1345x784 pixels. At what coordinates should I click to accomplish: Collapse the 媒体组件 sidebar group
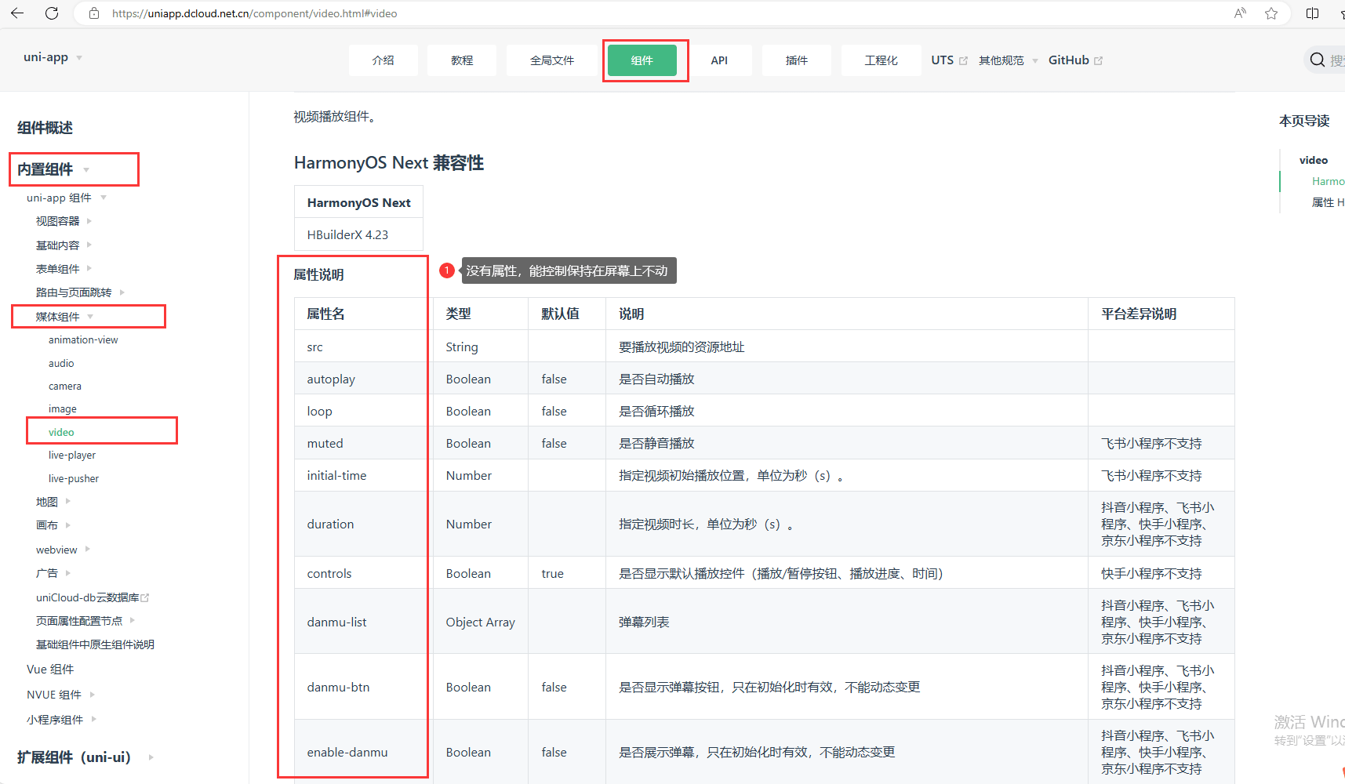point(64,317)
